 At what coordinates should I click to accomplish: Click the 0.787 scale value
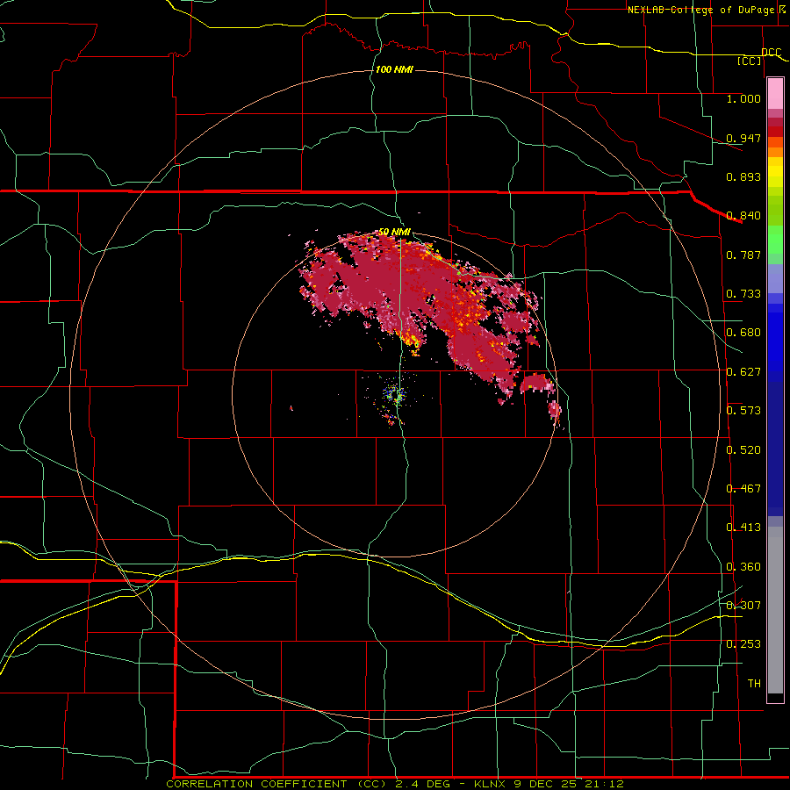[743, 255]
